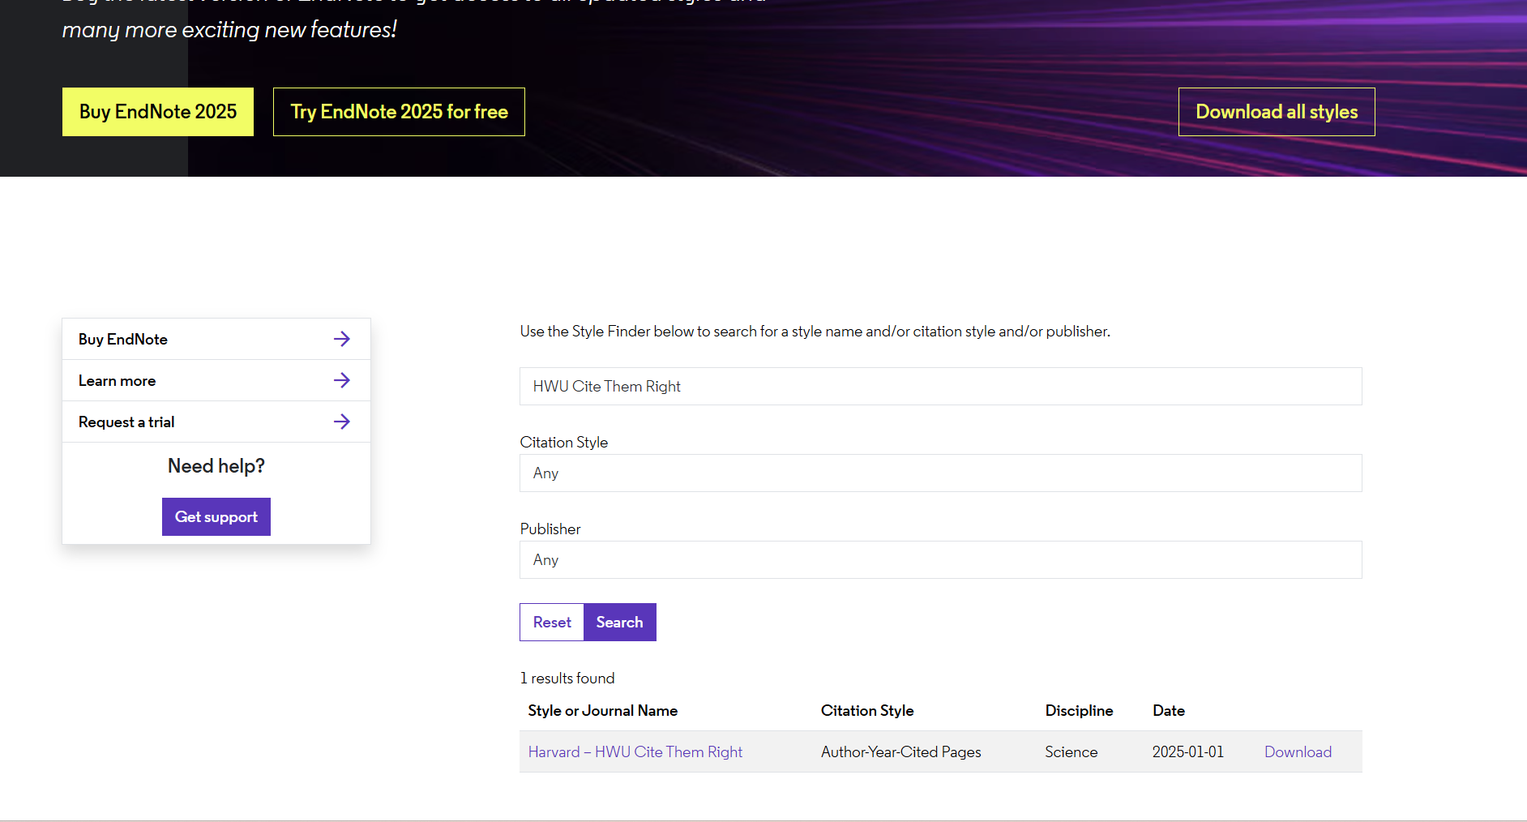Reset the style finder form
1527x822 pixels.
point(552,623)
